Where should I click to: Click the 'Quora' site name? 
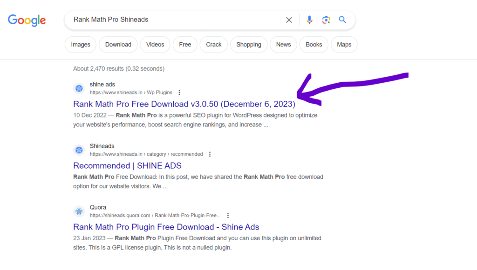(x=98, y=207)
